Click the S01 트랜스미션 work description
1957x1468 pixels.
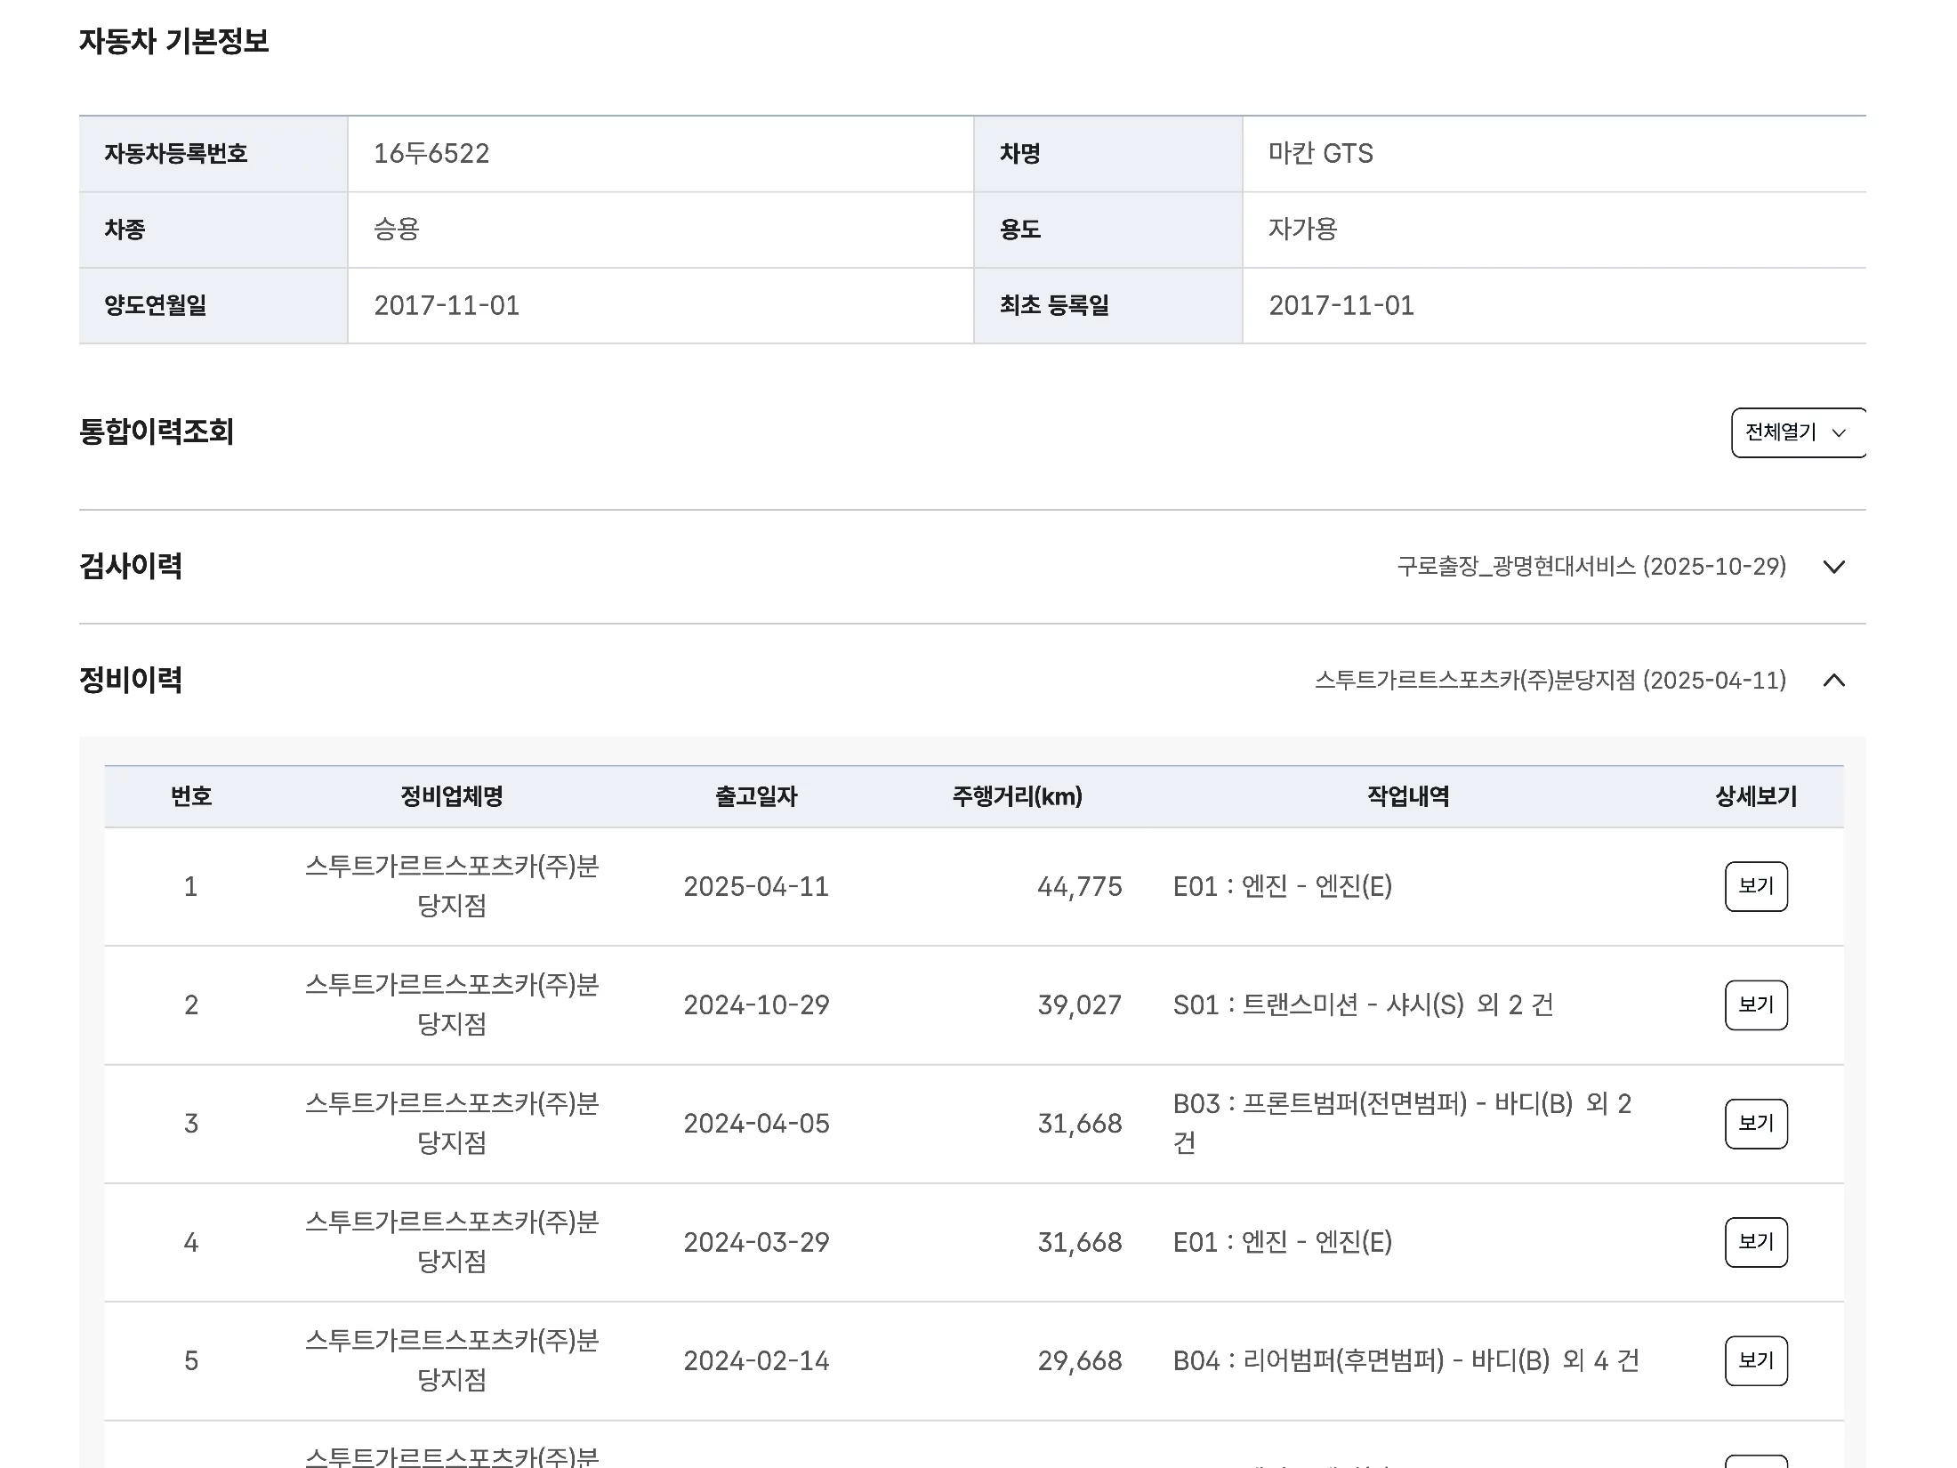click(1362, 1004)
